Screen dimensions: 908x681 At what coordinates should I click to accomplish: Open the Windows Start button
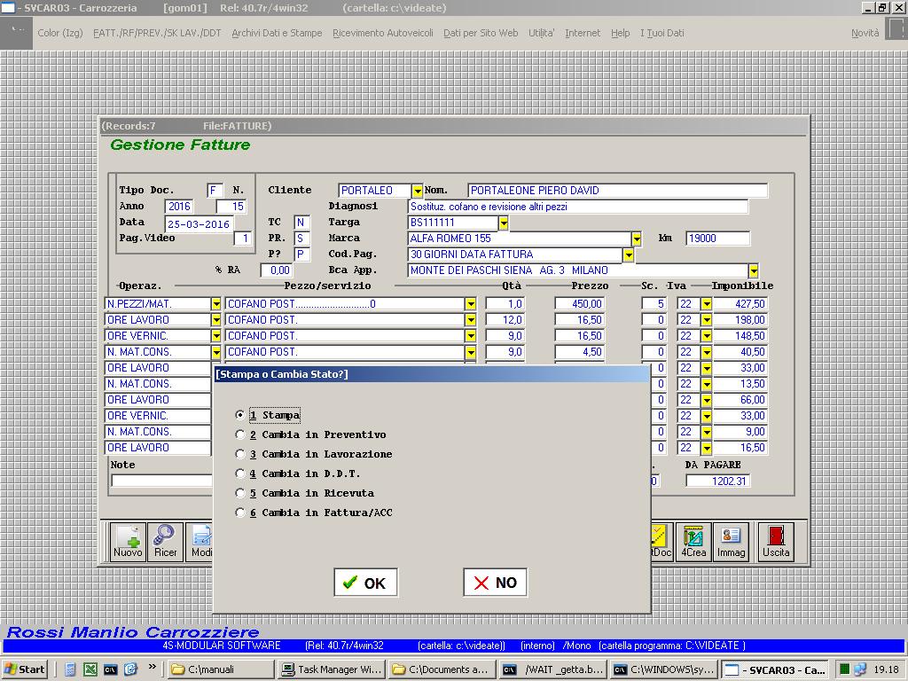tap(24, 669)
